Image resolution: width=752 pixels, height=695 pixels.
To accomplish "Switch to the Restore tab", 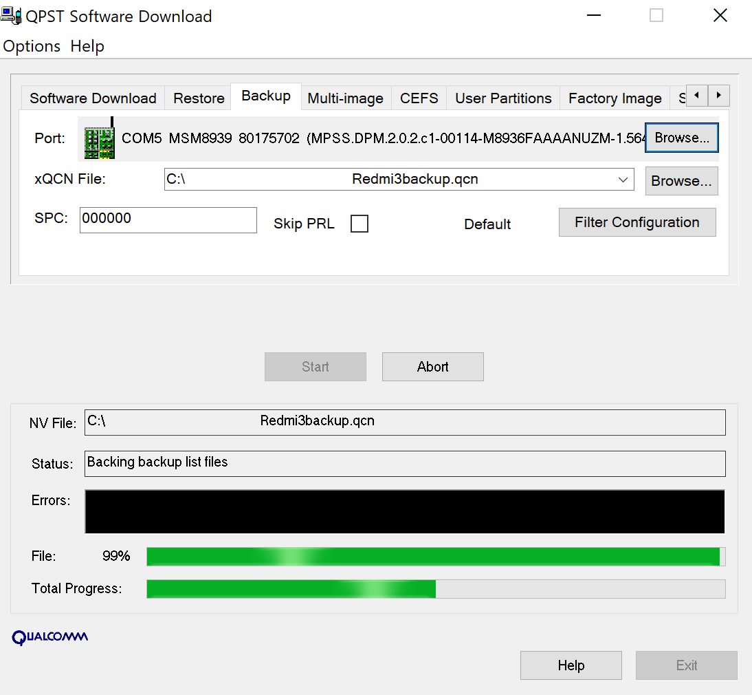I will (197, 98).
